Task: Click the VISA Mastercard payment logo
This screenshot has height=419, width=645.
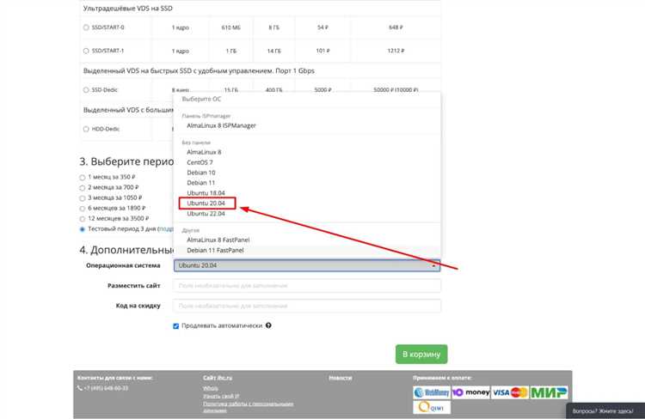Action: [x=510, y=392]
